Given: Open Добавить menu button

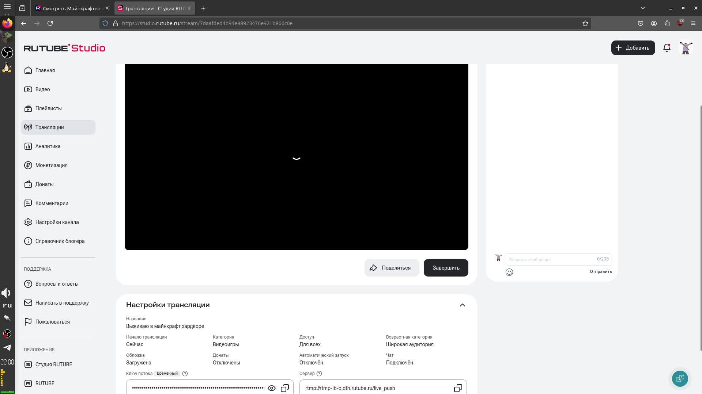Looking at the screenshot, I should pos(633,48).
